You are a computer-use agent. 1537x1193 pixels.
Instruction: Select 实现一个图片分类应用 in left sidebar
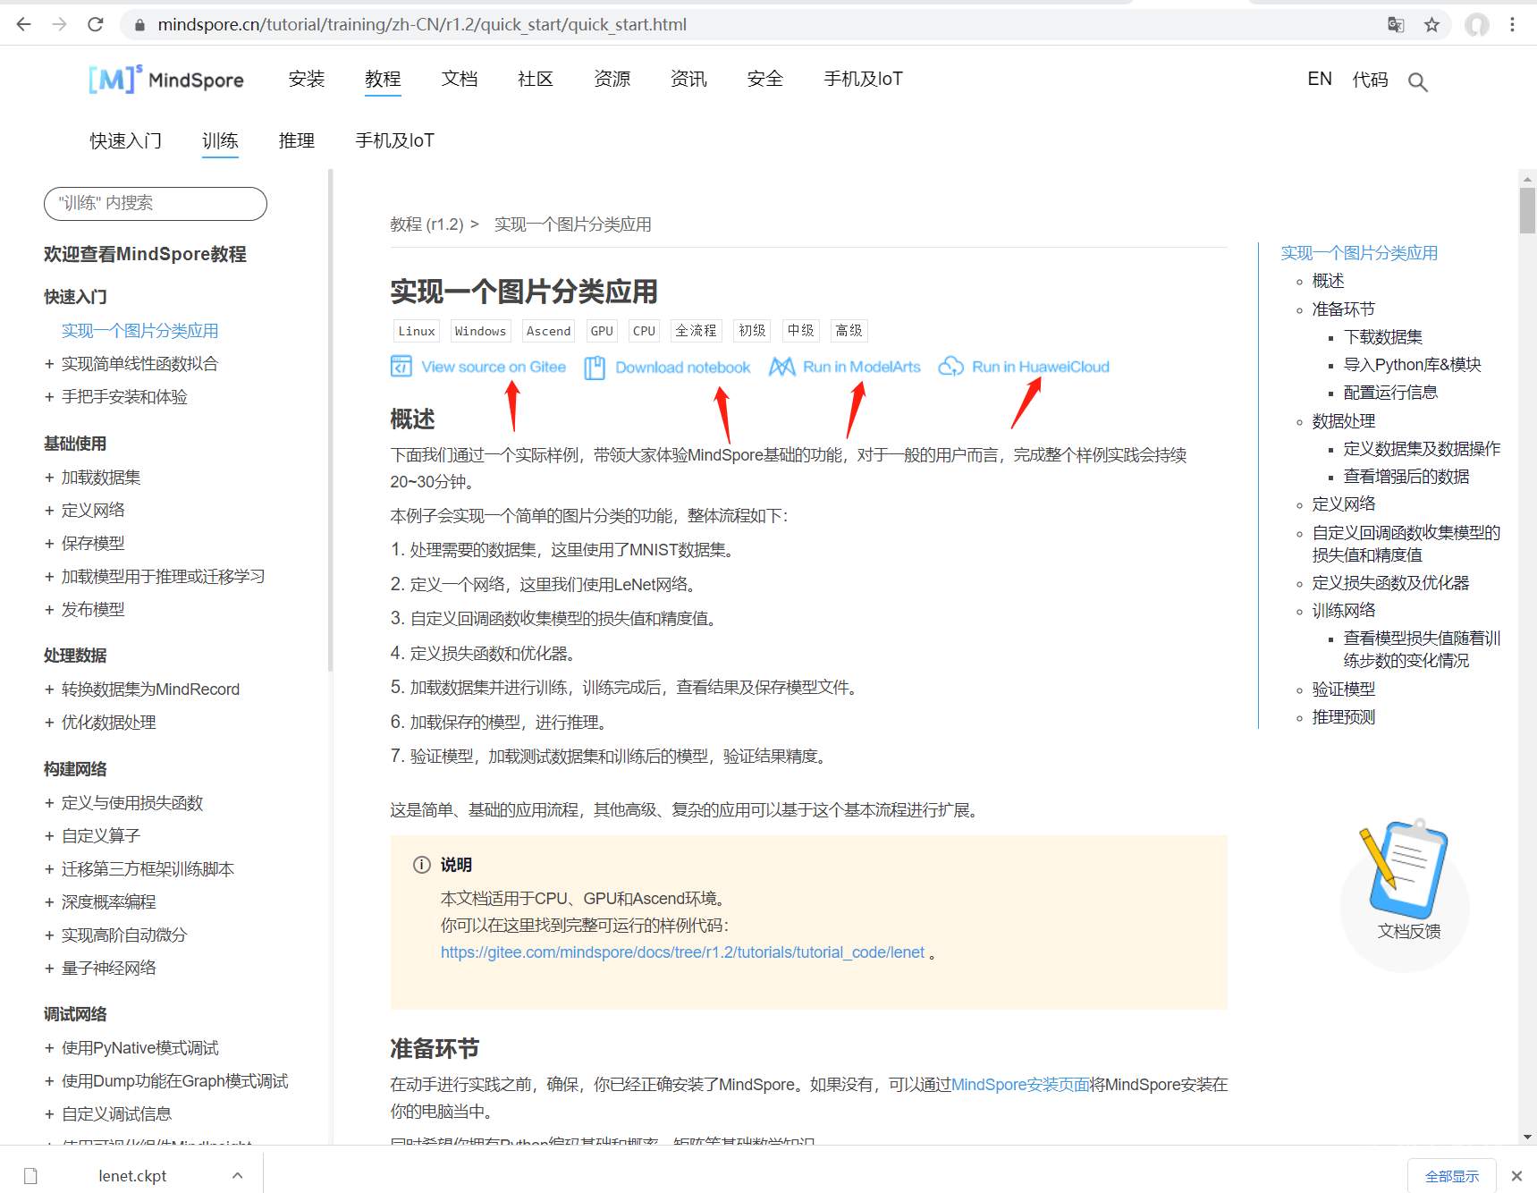(x=139, y=331)
